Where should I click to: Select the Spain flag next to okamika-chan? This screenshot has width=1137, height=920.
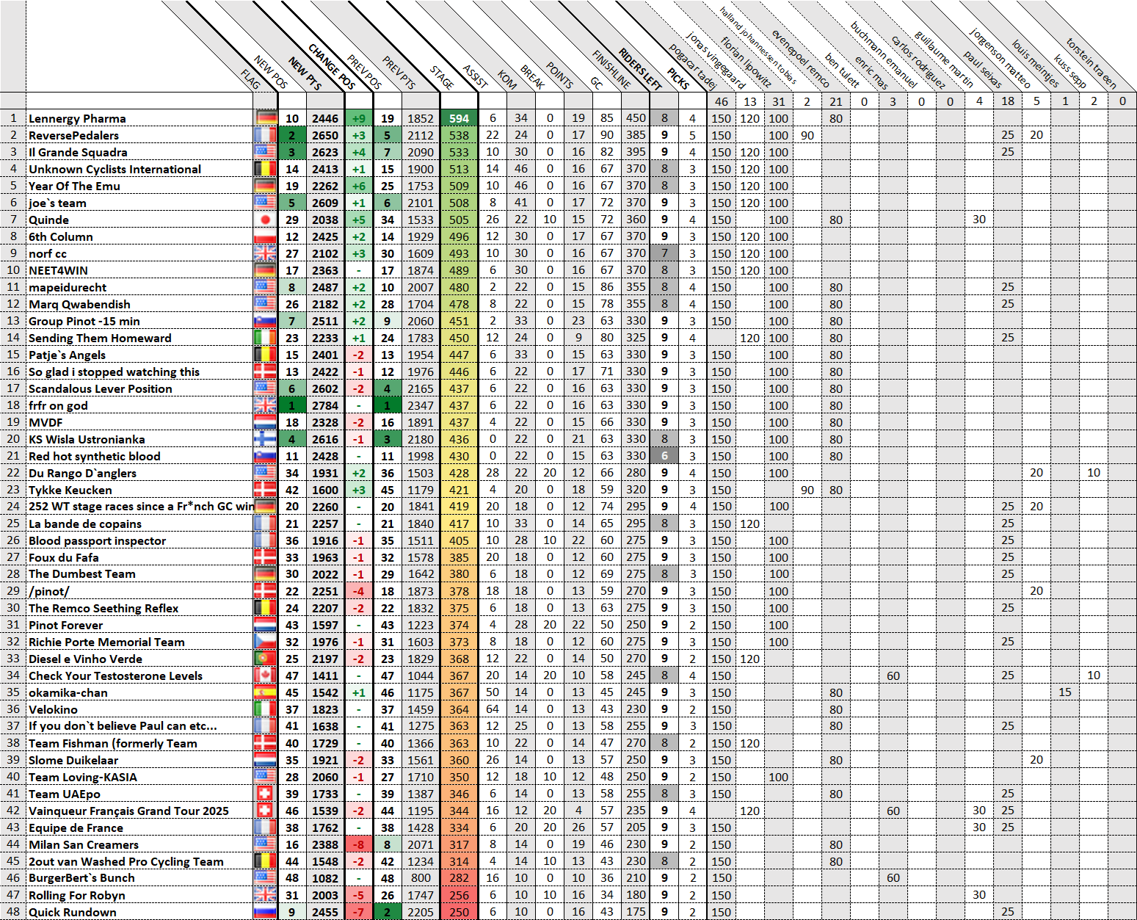pos(265,692)
